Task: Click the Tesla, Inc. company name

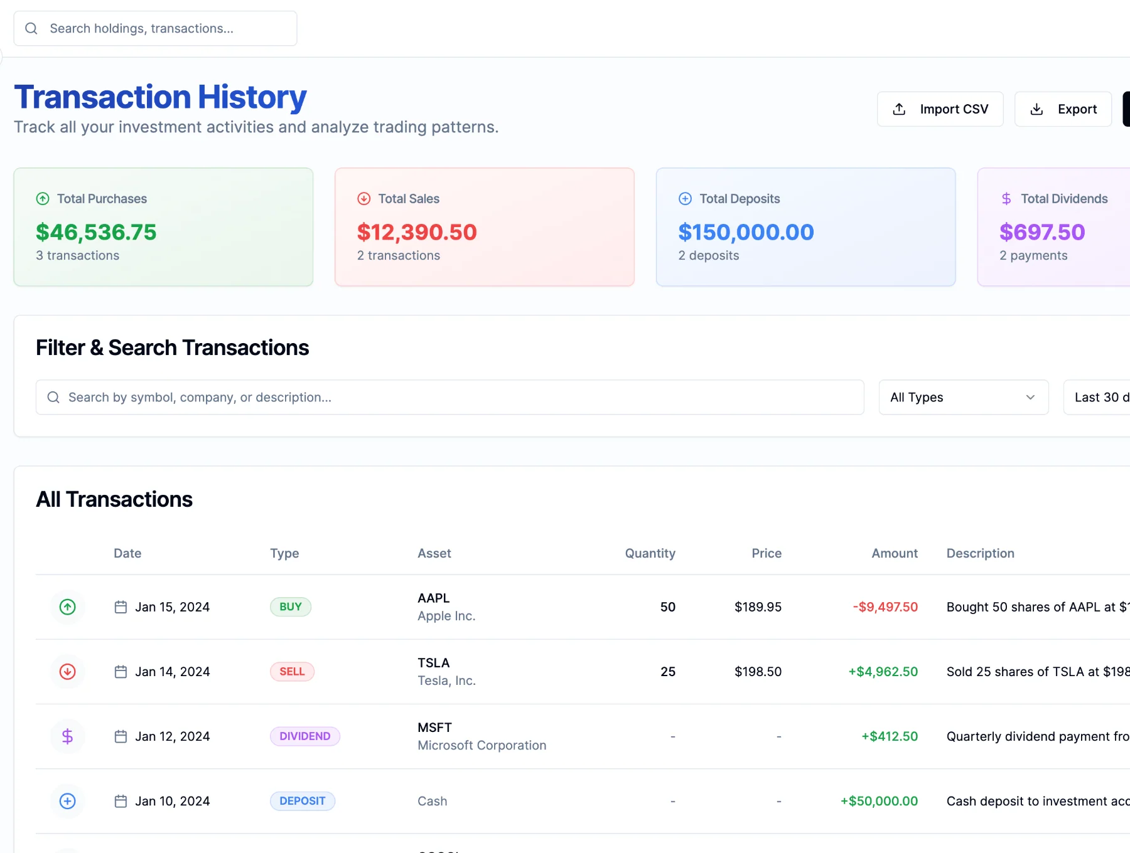Action: click(447, 681)
